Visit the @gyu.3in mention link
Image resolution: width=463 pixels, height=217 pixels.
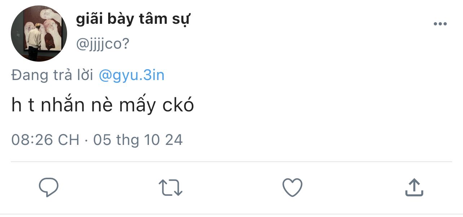pyautogui.click(x=131, y=75)
